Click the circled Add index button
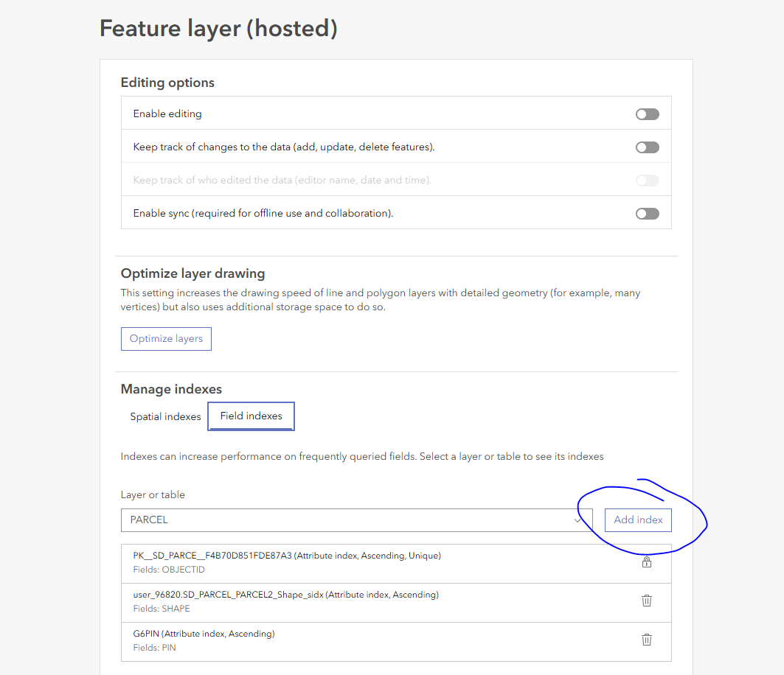This screenshot has height=675, width=784. (637, 520)
